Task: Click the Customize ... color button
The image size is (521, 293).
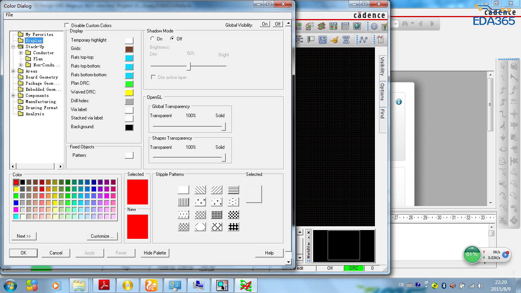Action: pyautogui.click(x=102, y=236)
